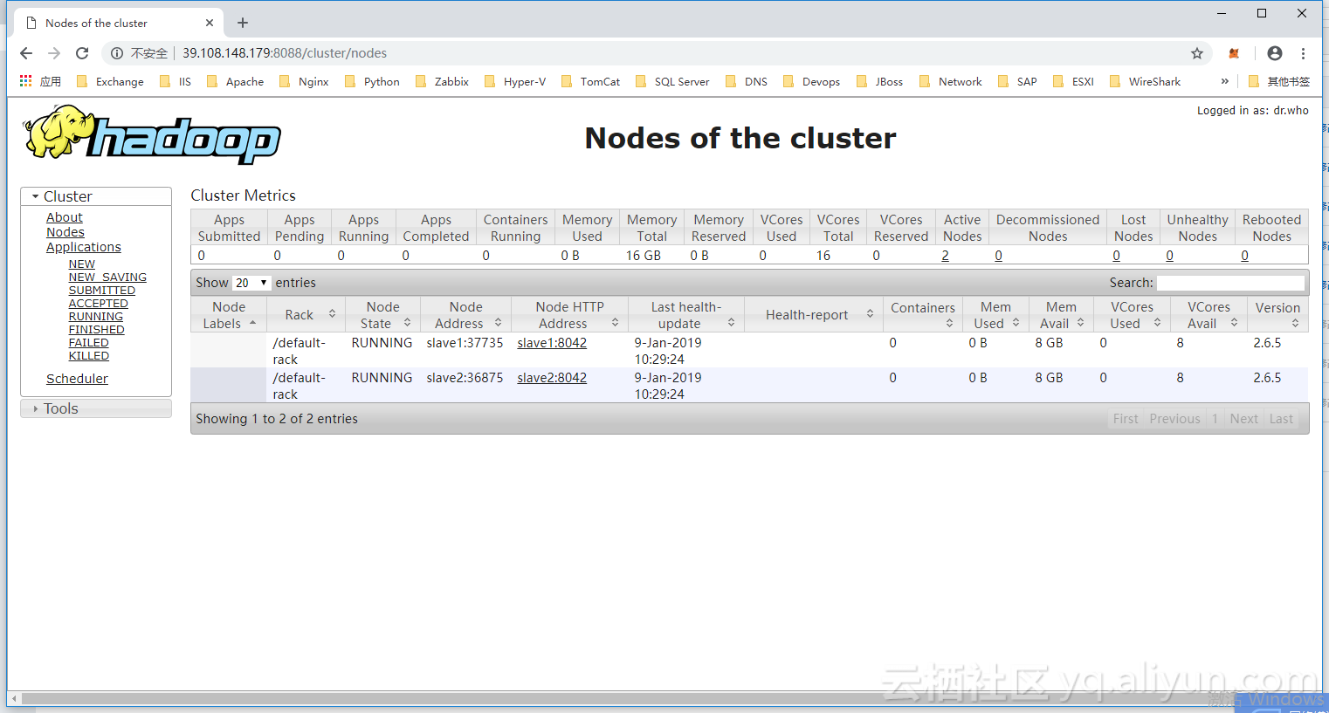Open the Nginx bookmark folder
Viewport: 1329px width, 713px height.
304,82
